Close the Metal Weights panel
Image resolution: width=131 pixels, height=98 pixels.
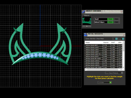[x=124, y=35]
